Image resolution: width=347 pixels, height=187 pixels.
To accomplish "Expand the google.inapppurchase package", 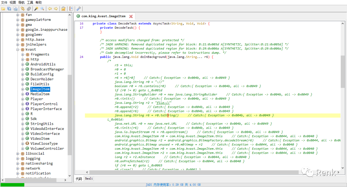I will (18, 30).
